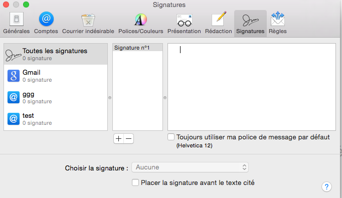
Task: Open the Règles rules pane
Action: point(277,23)
